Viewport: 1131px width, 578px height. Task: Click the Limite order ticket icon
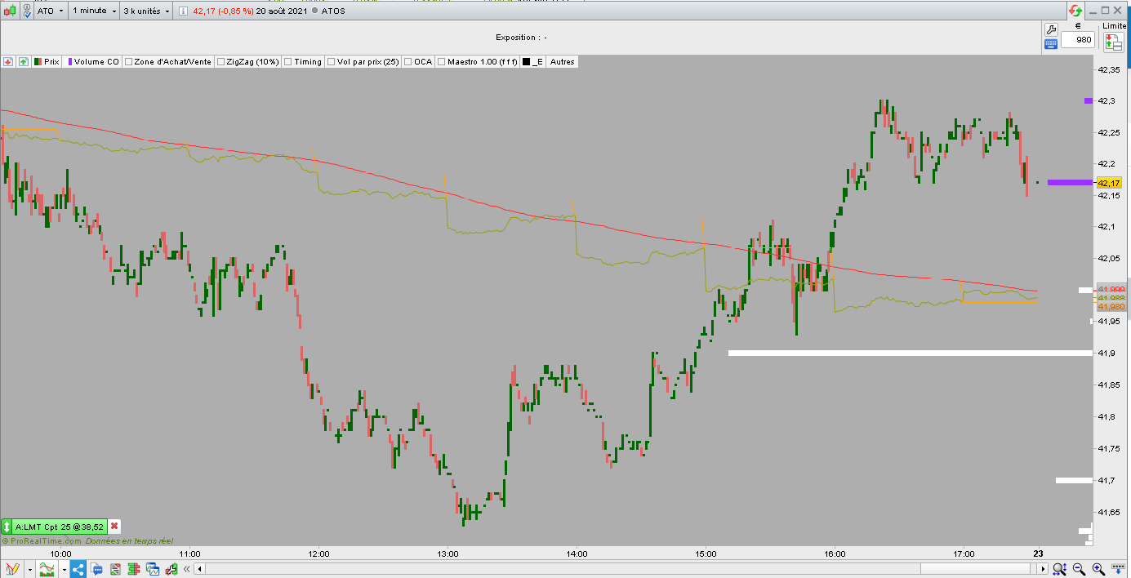pyautogui.click(x=1115, y=41)
